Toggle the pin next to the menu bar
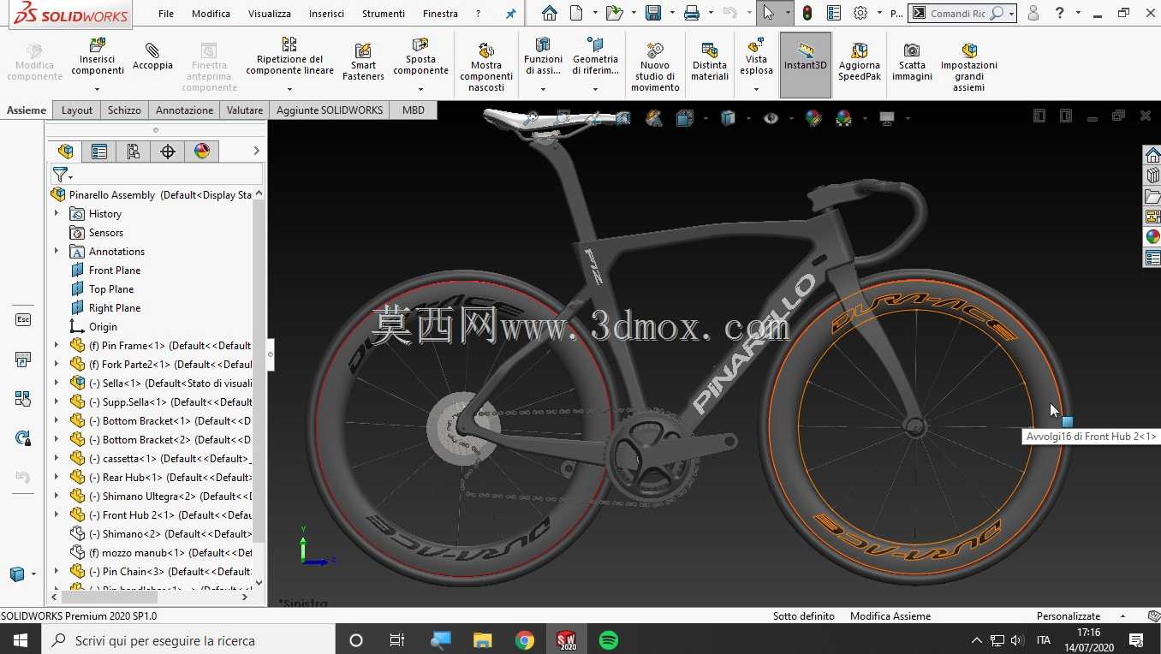The height and width of the screenshot is (654, 1161). 511,14
